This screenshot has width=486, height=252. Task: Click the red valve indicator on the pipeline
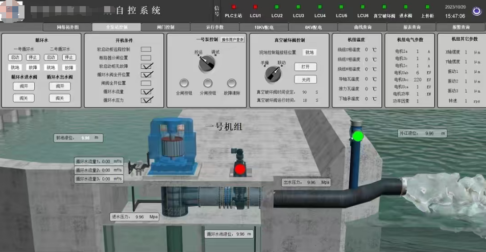(x=239, y=169)
